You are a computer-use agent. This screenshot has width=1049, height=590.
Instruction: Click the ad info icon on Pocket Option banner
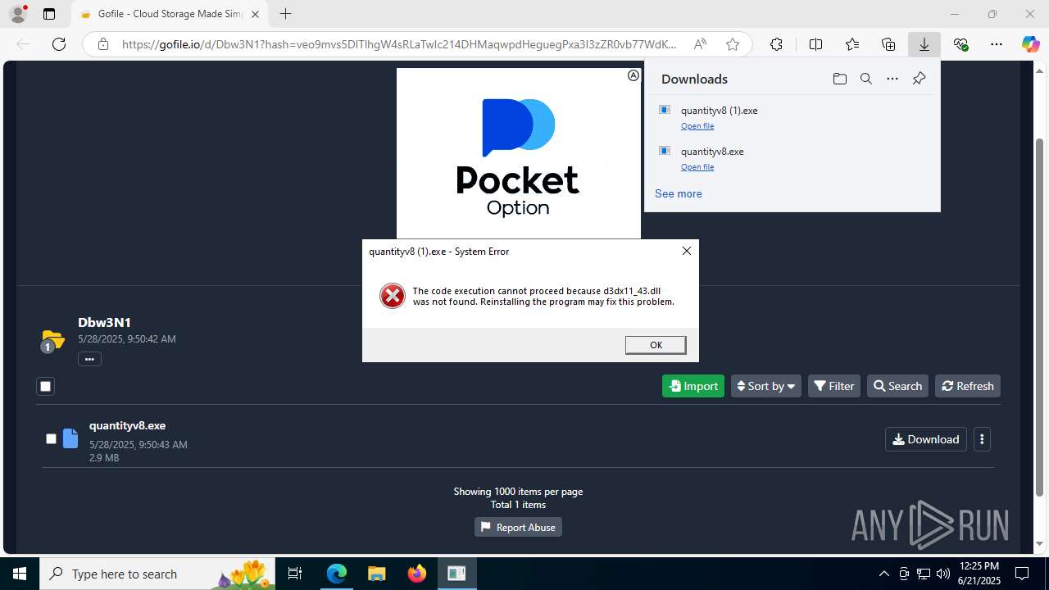coord(633,75)
